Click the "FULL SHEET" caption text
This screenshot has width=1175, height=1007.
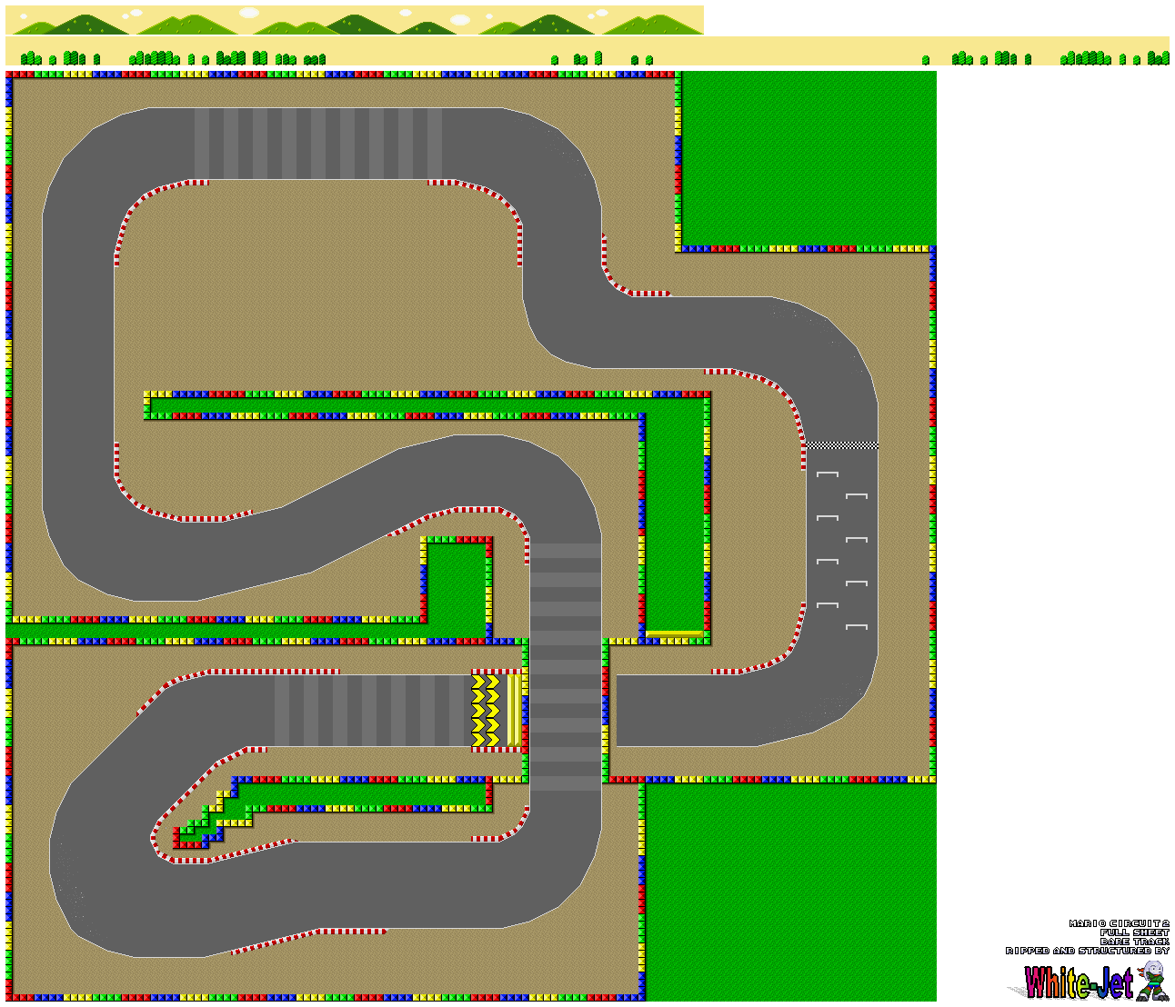coord(1134,932)
